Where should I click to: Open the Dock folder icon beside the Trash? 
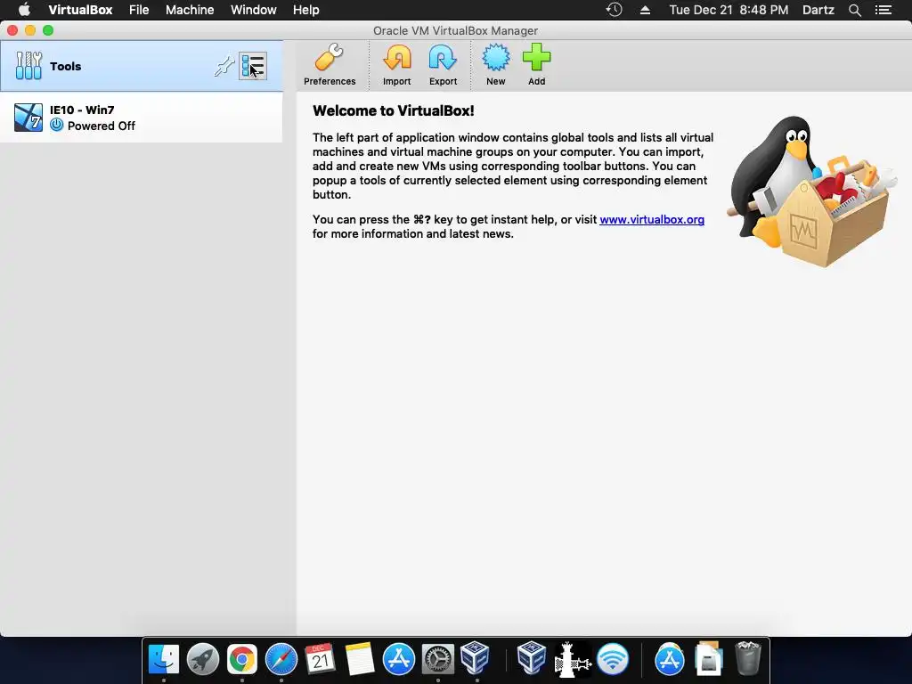pyautogui.click(x=708, y=658)
